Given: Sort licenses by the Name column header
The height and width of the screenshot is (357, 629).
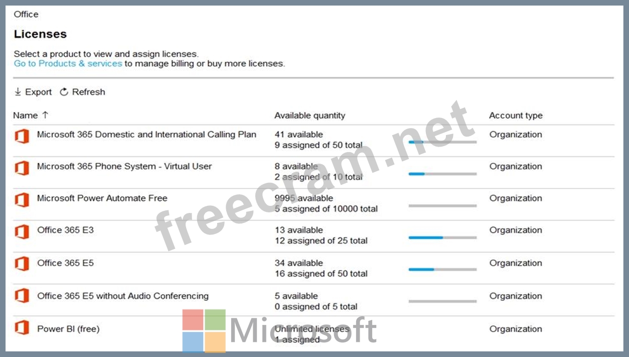Looking at the screenshot, I should (26, 115).
